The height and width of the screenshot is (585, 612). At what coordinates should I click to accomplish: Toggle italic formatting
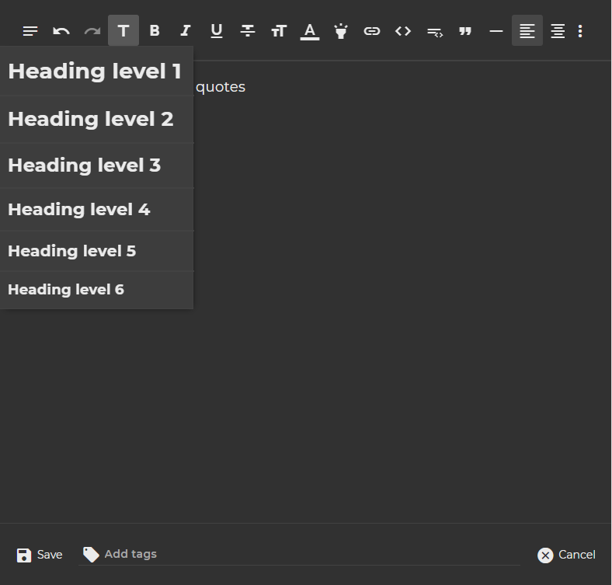click(186, 31)
